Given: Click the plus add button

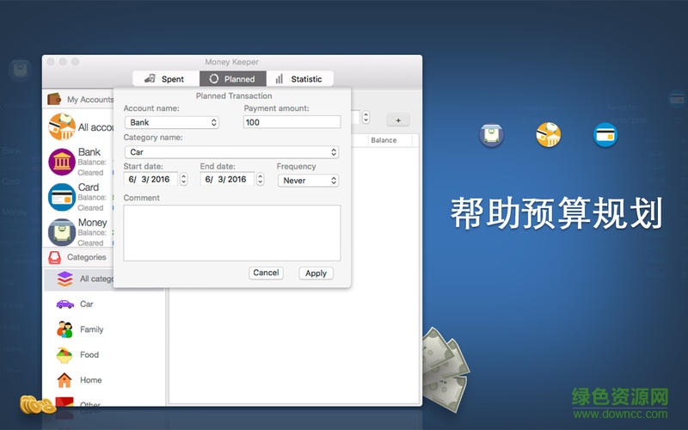Looking at the screenshot, I should pyautogui.click(x=398, y=120).
